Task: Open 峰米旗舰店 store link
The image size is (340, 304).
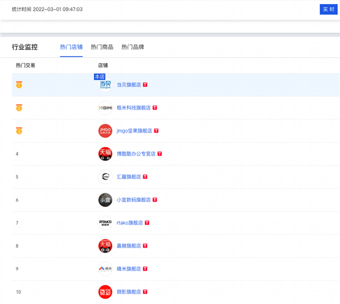Action: click(129, 269)
